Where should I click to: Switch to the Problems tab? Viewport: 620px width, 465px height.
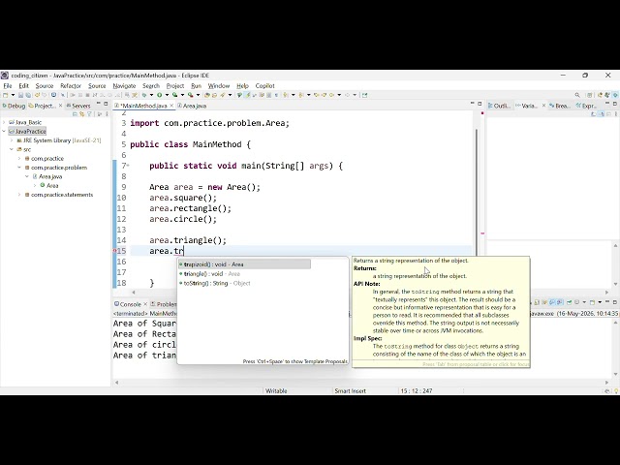pyautogui.click(x=164, y=304)
